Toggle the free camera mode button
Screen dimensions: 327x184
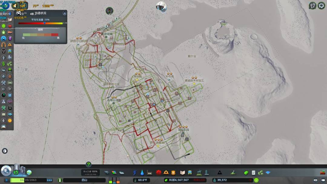coord(315,180)
